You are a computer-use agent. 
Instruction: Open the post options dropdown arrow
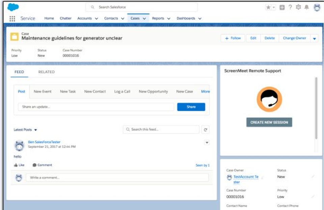click(207, 142)
